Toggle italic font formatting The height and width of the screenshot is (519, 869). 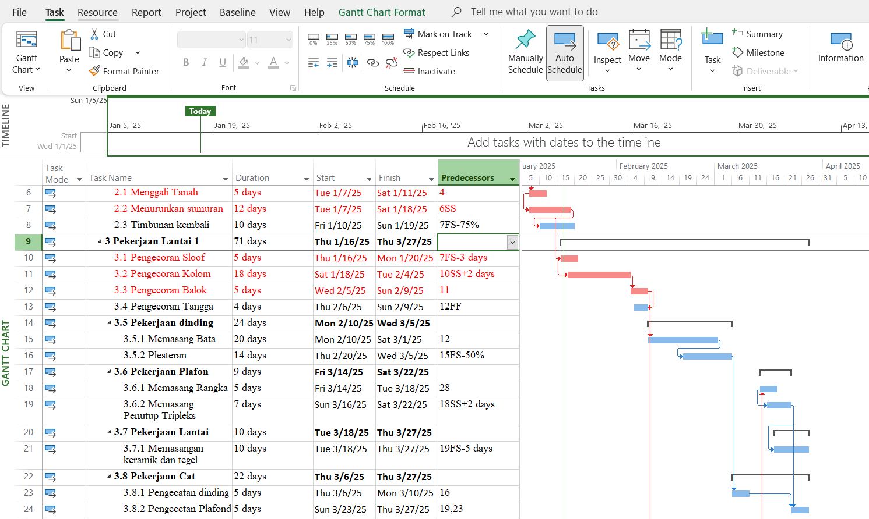(x=204, y=62)
